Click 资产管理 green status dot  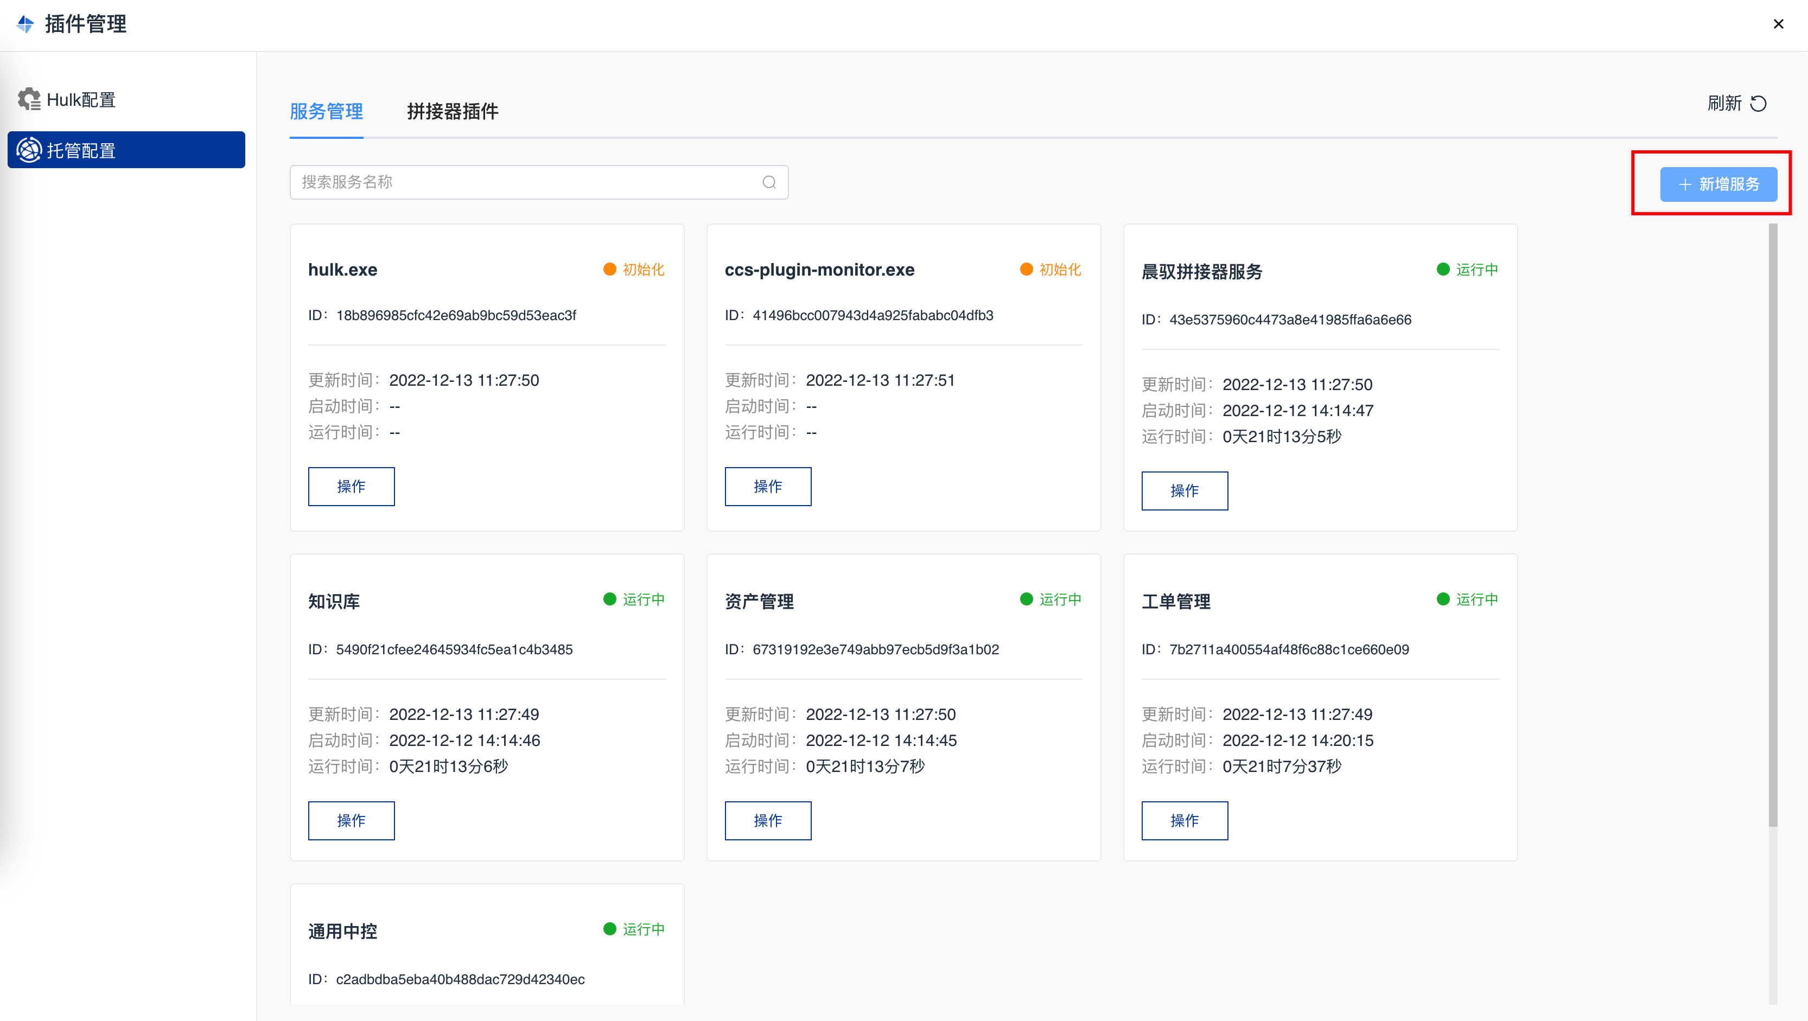pos(1026,599)
